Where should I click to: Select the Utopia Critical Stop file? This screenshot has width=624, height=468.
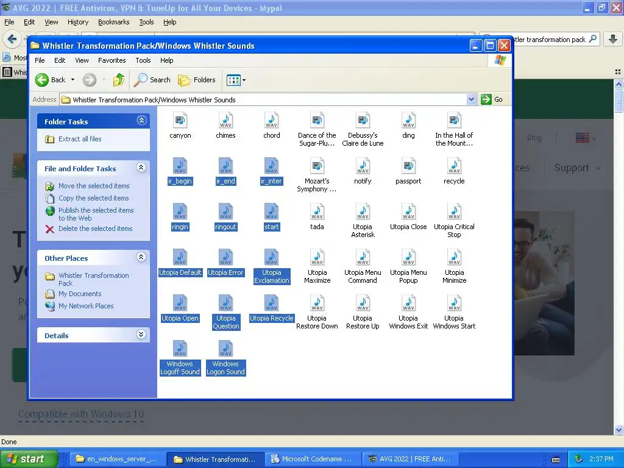454,221
